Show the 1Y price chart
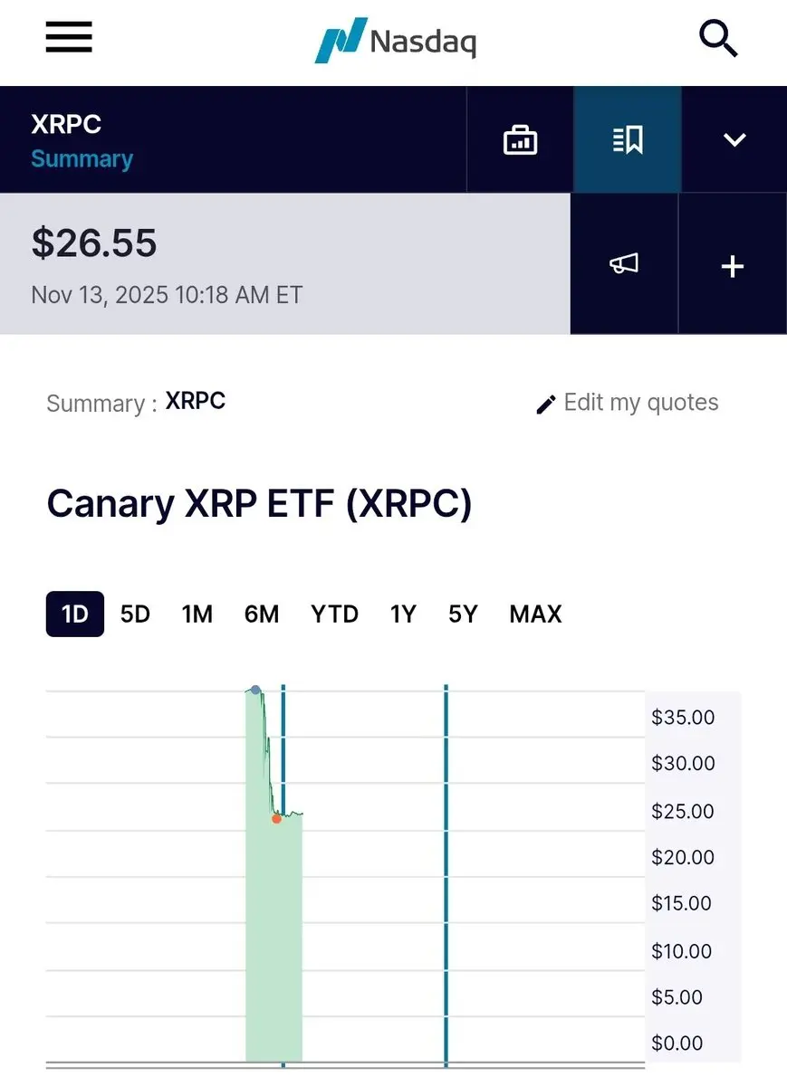This screenshot has height=1086, width=787. [x=403, y=614]
